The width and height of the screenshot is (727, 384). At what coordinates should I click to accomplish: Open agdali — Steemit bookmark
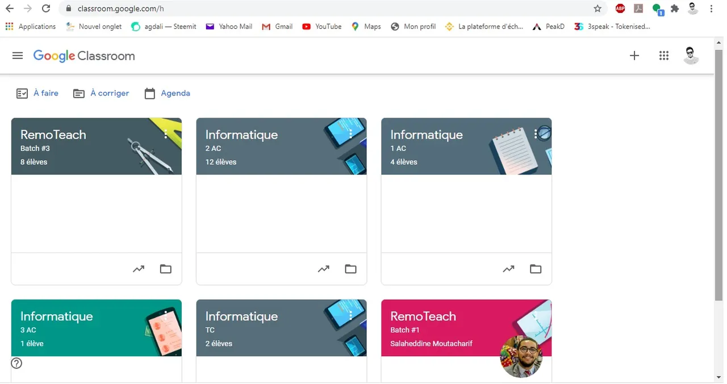tap(164, 26)
